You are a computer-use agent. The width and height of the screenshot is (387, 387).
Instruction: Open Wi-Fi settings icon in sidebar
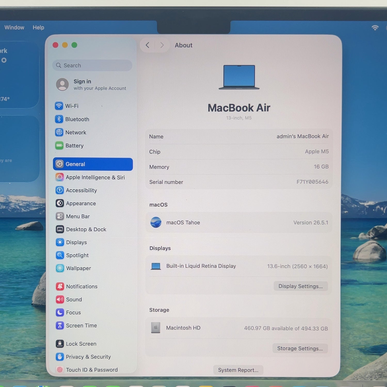pos(59,106)
